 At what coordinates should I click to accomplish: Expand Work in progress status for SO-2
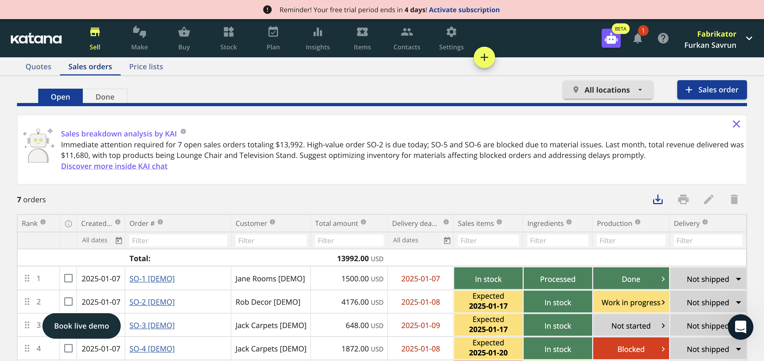pos(663,303)
